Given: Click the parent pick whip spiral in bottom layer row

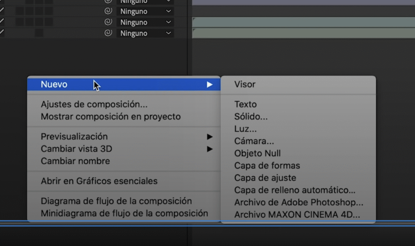Looking at the screenshot, I should pyautogui.click(x=108, y=33).
